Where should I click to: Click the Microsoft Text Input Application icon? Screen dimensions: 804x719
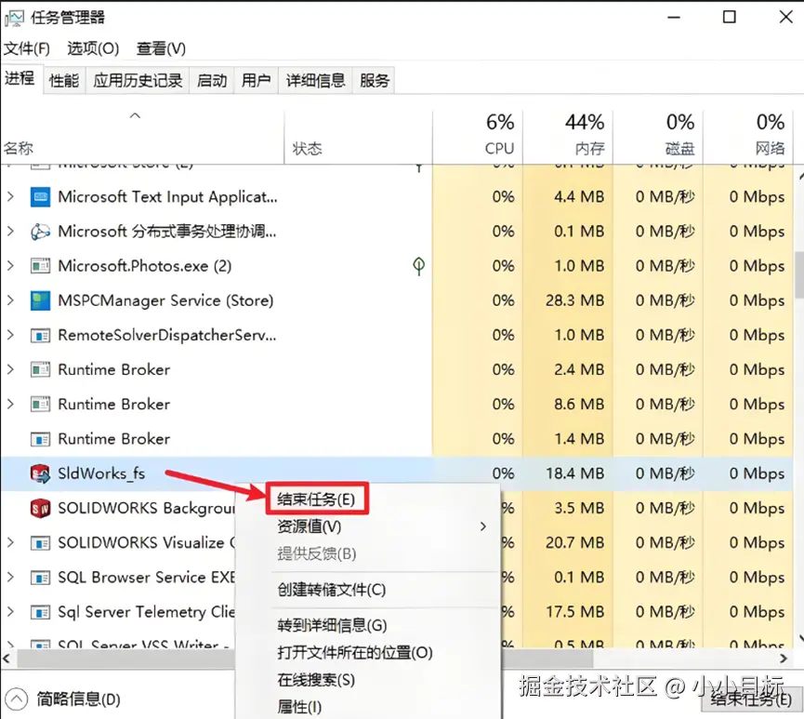coord(41,197)
